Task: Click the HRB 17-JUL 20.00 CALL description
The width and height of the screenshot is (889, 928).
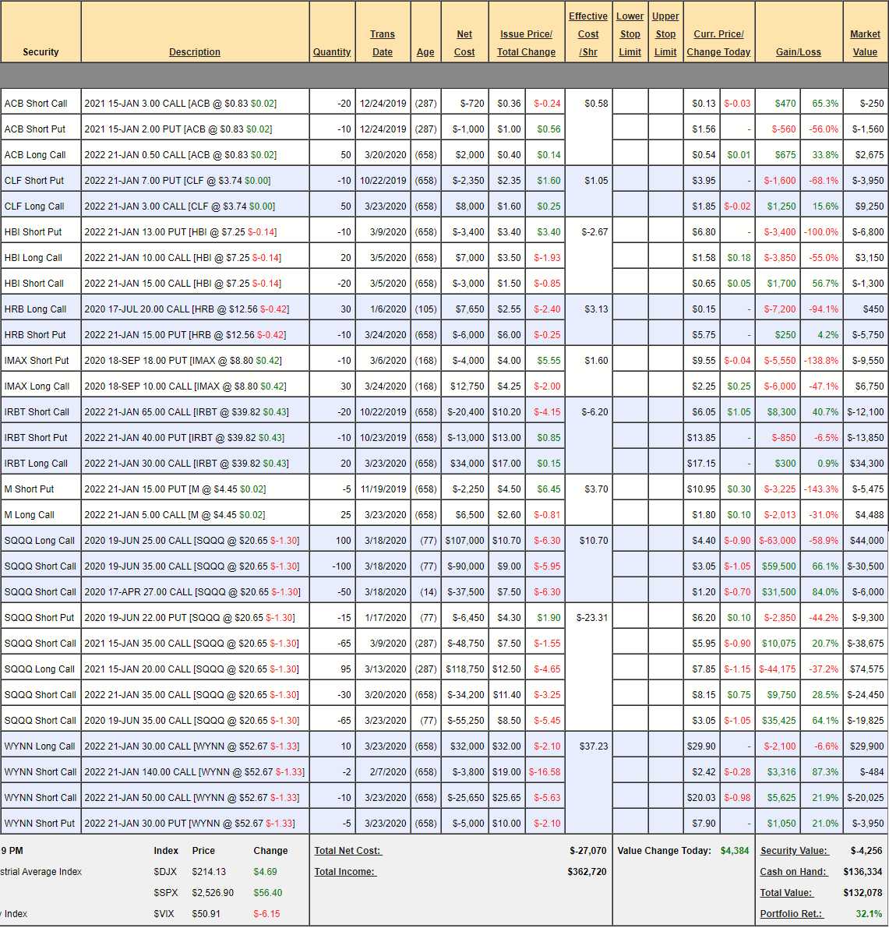Action: tap(186, 309)
